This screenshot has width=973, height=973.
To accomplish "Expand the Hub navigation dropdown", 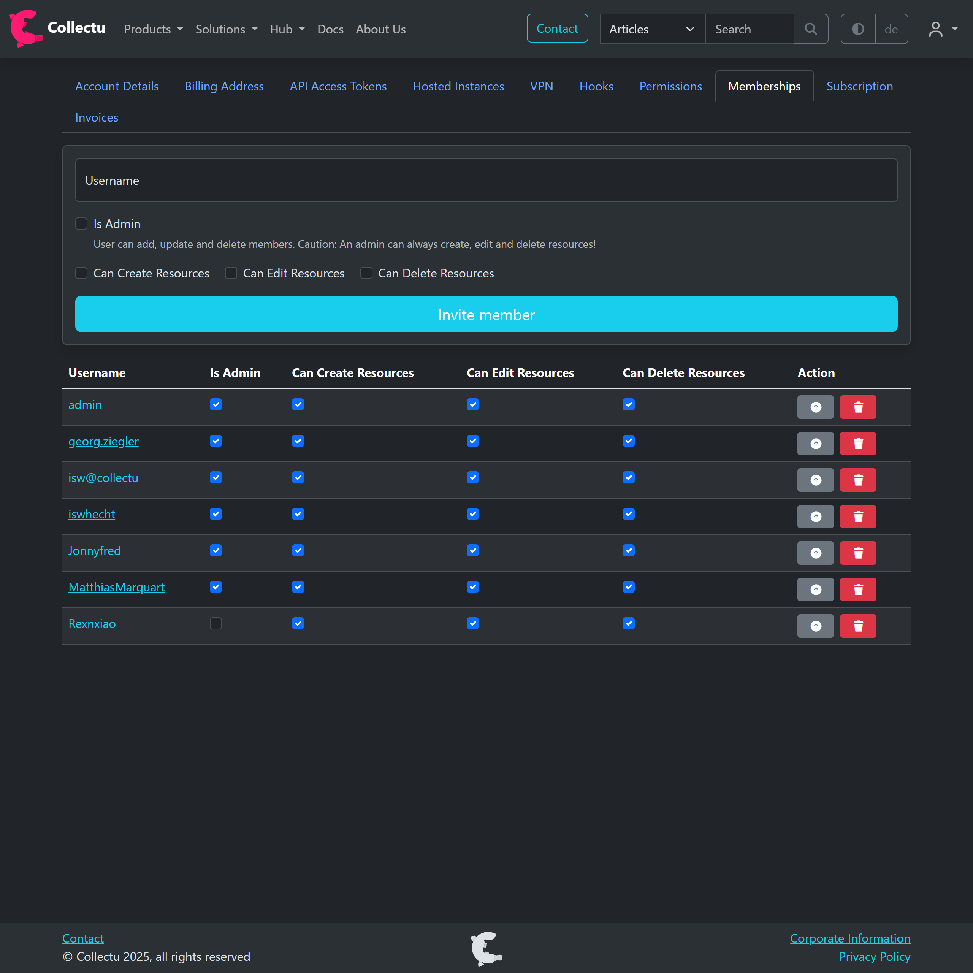I will pos(287,29).
